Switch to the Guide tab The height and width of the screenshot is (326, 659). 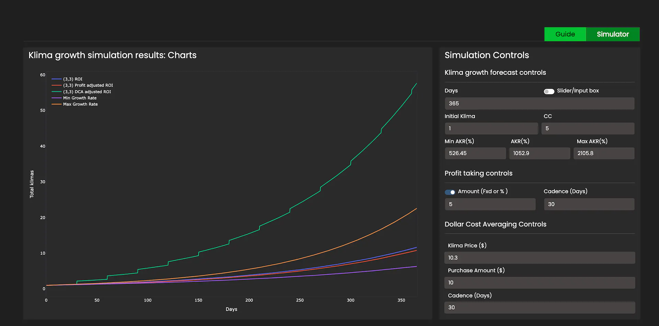[565, 34]
